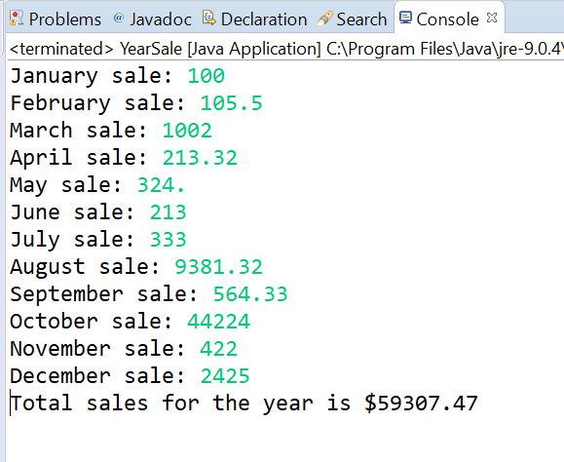The width and height of the screenshot is (564, 462).
Task: Click the Search flashlight icon
Action: (x=324, y=18)
